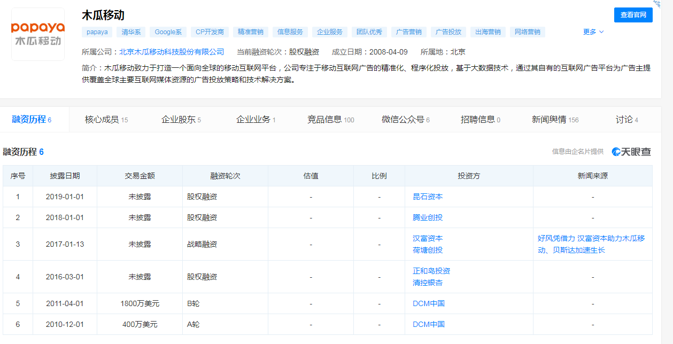Click DCM中国 in the B轮 row
Image resolution: width=673 pixels, height=344 pixels.
(x=429, y=303)
